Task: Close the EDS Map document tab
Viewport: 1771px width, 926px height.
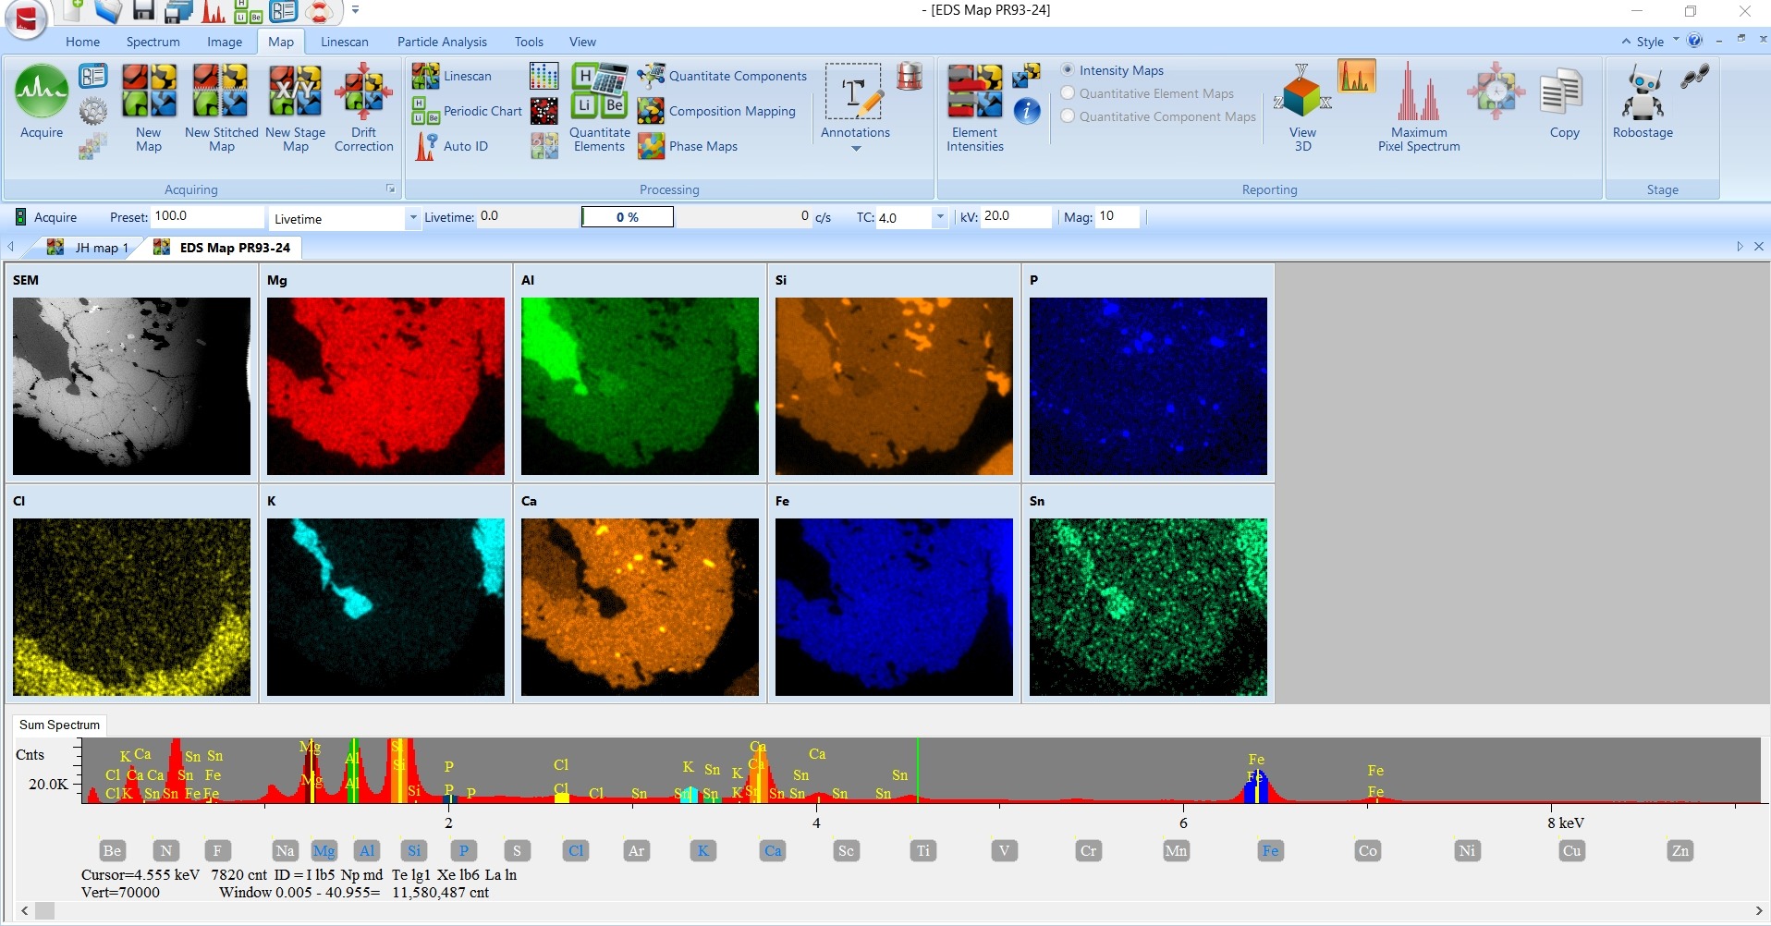Action: coord(1759,247)
